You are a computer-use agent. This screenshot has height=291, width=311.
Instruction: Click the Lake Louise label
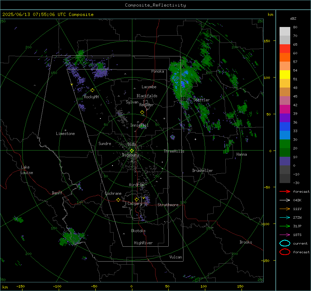pyautogui.click(x=27, y=170)
